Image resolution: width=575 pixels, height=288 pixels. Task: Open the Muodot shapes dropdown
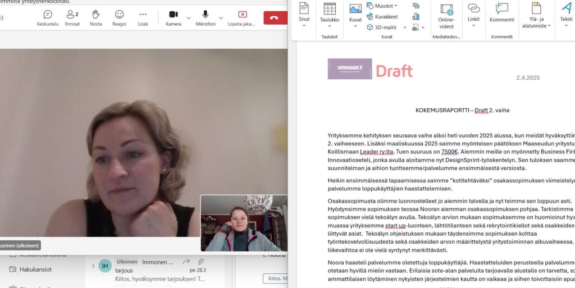click(382, 6)
